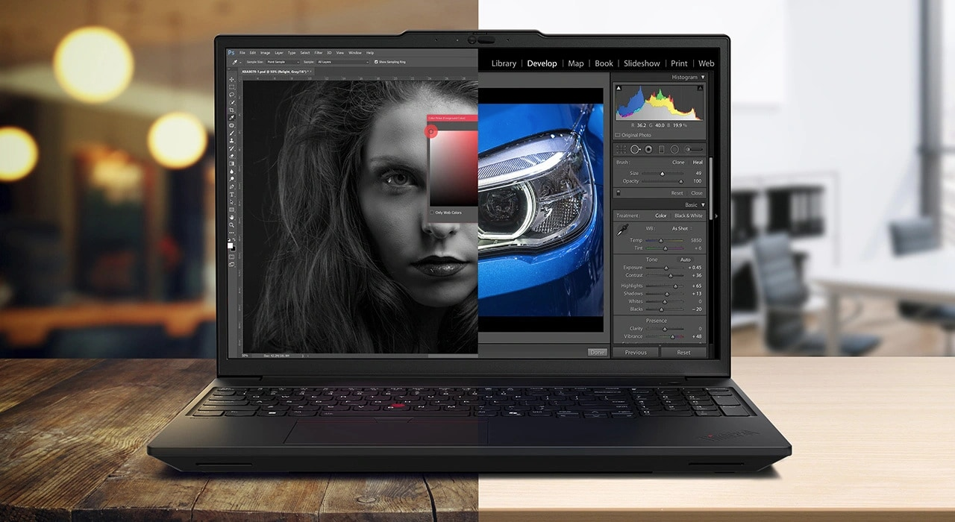955x522 pixels.
Task: Select the Crop tool
Action: pos(232,110)
